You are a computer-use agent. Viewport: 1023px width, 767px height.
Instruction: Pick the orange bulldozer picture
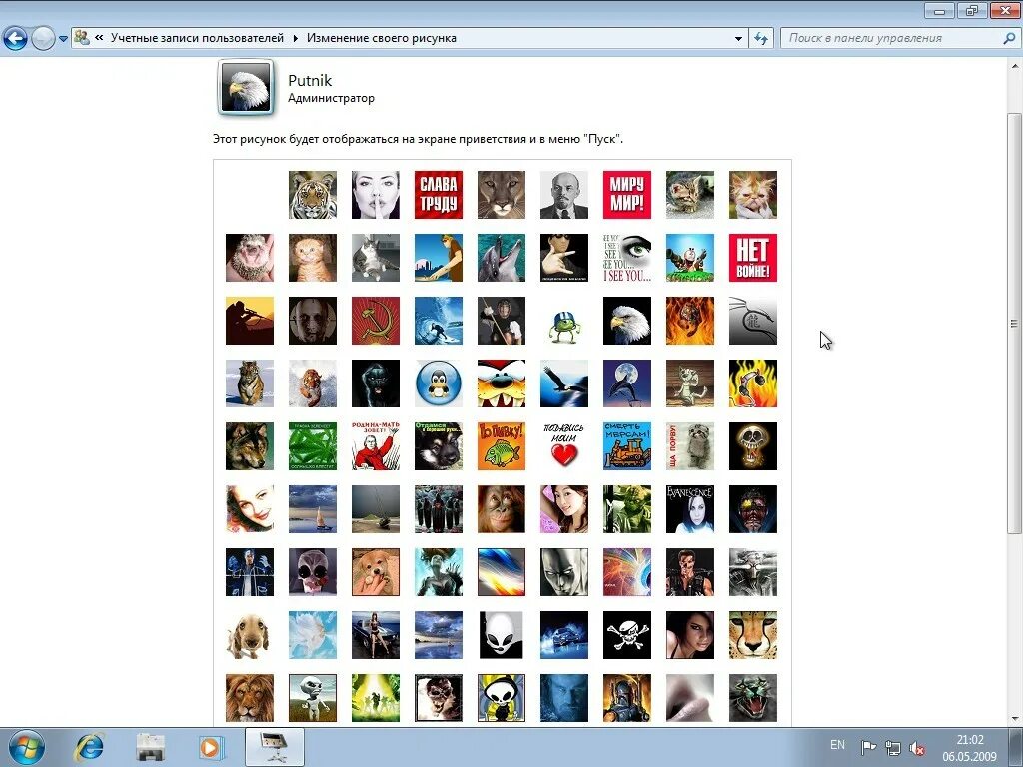pos(627,446)
